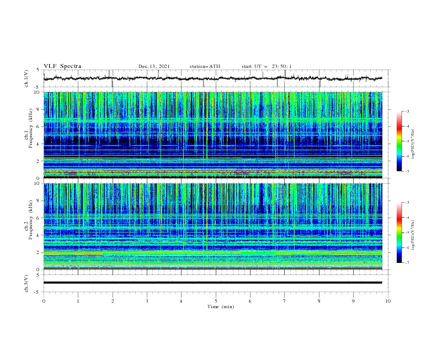Click time axis tick label "7"
Viewport: 437px width, 338px height.
pos(284,301)
